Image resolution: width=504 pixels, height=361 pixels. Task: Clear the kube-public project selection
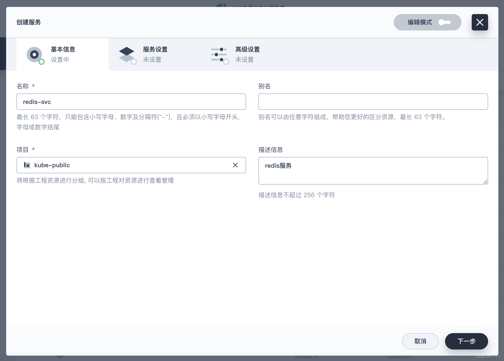235,165
